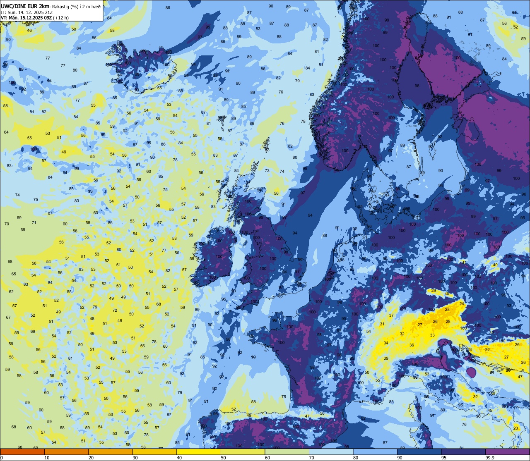Click the map value "36" in the Alpine area
Image resolution: width=530 pixels, height=461 pixels.
pos(412,345)
